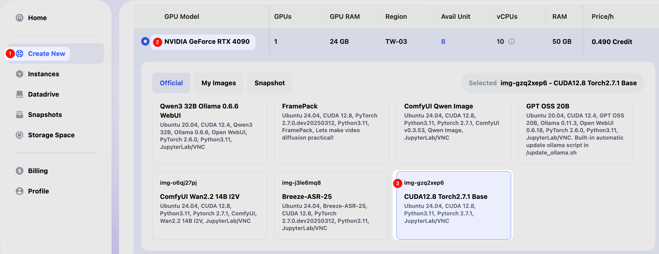Switch to the Snapshot tab

tap(269, 83)
